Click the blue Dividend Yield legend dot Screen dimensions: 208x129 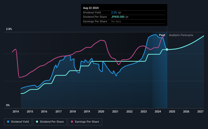8,122
